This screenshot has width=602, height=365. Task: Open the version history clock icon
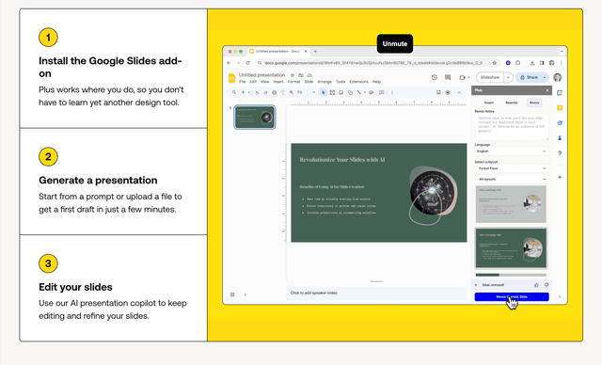[435, 77]
